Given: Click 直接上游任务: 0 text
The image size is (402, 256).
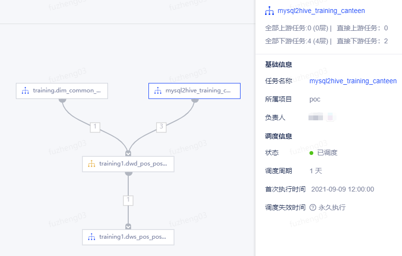Looking at the screenshot, I should tap(362, 28).
